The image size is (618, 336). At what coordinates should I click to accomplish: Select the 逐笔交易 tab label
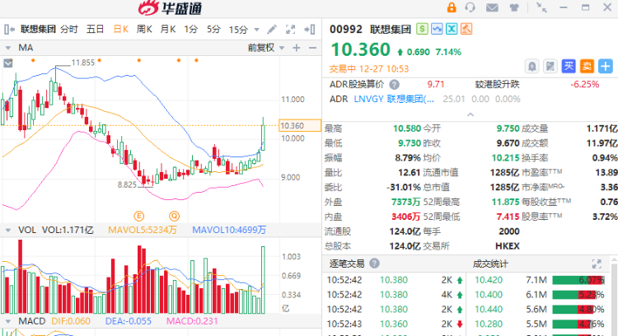click(x=347, y=264)
